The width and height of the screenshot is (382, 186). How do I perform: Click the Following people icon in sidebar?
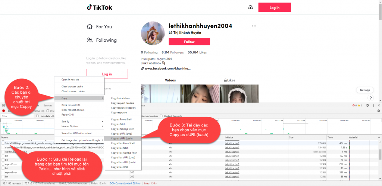[x=90, y=40]
